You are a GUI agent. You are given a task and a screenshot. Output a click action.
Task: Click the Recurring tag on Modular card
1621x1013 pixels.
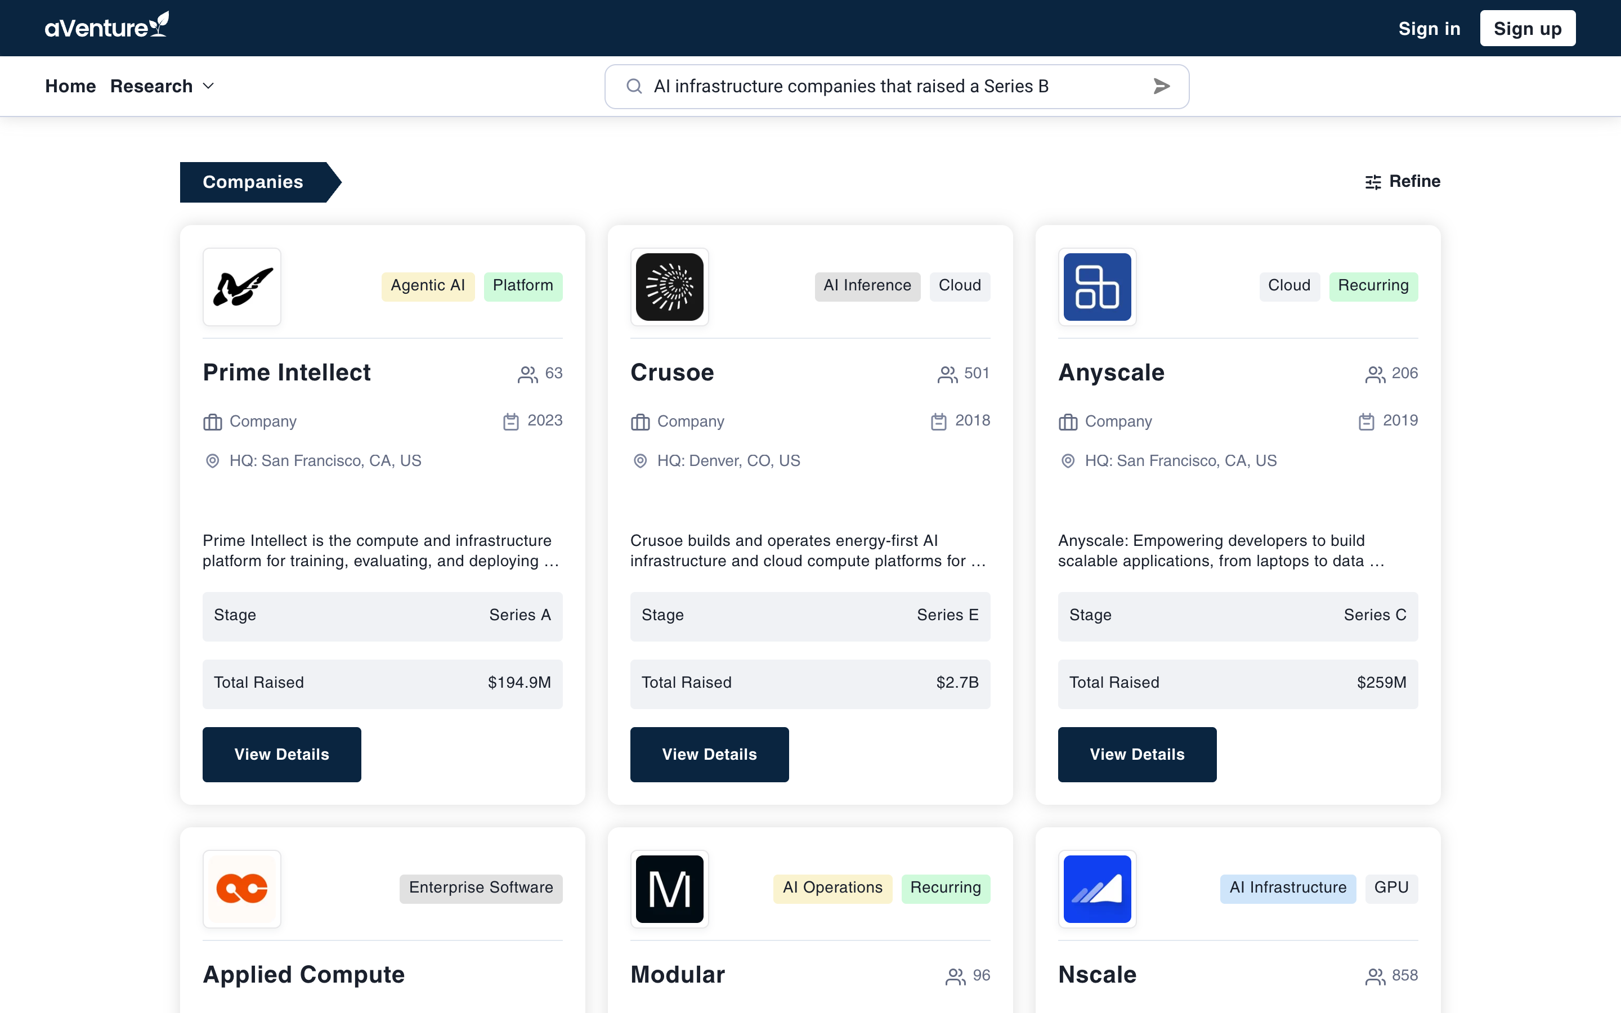(x=945, y=889)
